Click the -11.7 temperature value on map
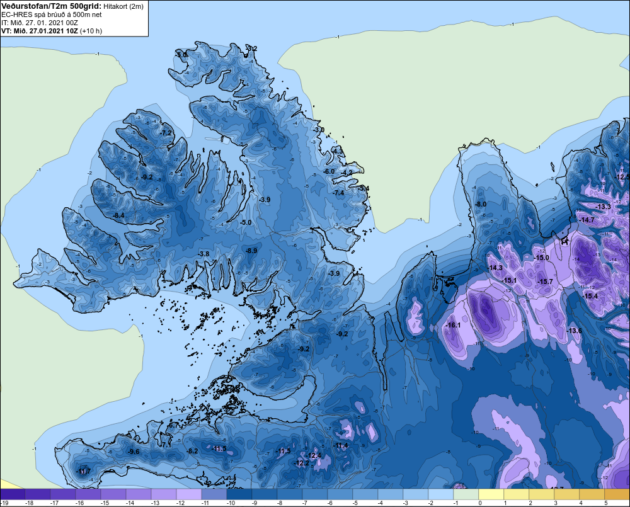 point(83,471)
